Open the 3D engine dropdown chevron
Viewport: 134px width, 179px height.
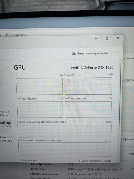coord(16,75)
